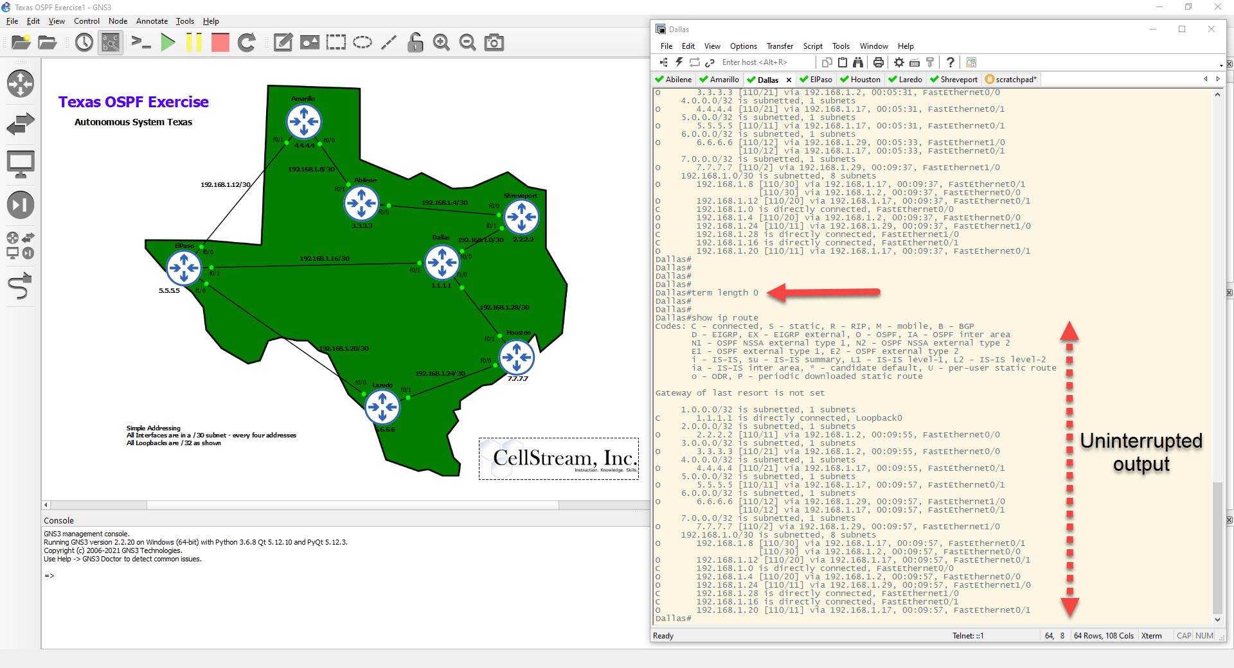Expand the terminal toolbar overflow arrow
The width and height of the screenshot is (1234, 668).
click(1221, 65)
